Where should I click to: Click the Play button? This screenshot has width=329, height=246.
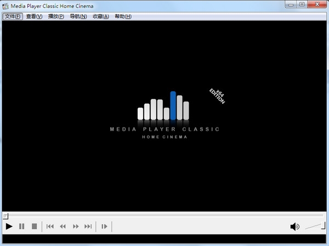click(9, 226)
